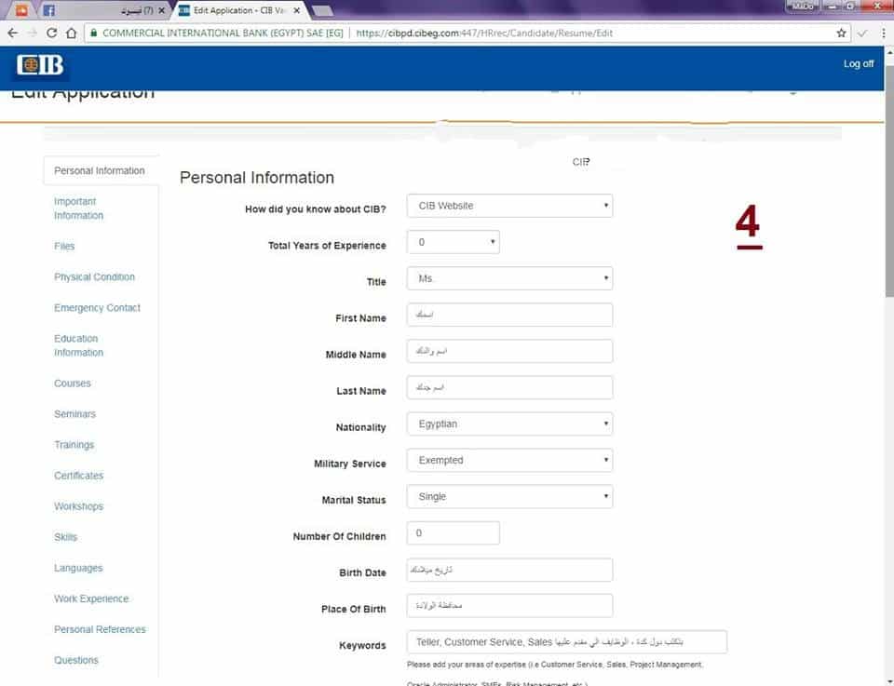Click the 'Personal Information' form heading
The height and width of the screenshot is (686, 894).
tap(257, 178)
